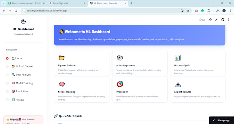Image resolution: width=234 pixels, height=124 pixels.
Task: Select the Data Analysis radio option
Action: tap(7, 75)
